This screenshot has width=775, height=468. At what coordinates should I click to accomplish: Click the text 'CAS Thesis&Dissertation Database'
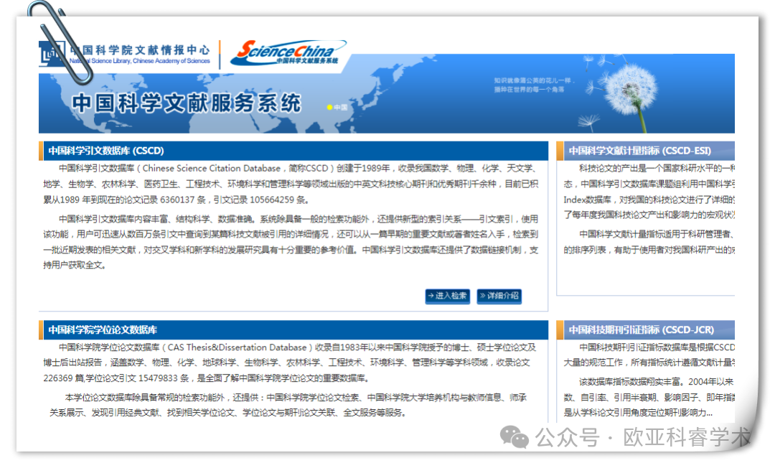pos(237,347)
